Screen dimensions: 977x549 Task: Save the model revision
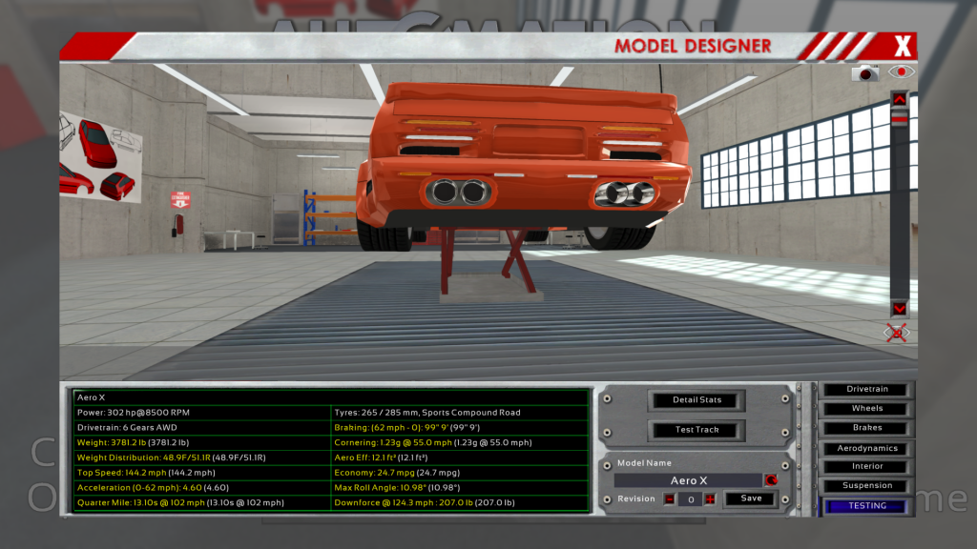[751, 498]
